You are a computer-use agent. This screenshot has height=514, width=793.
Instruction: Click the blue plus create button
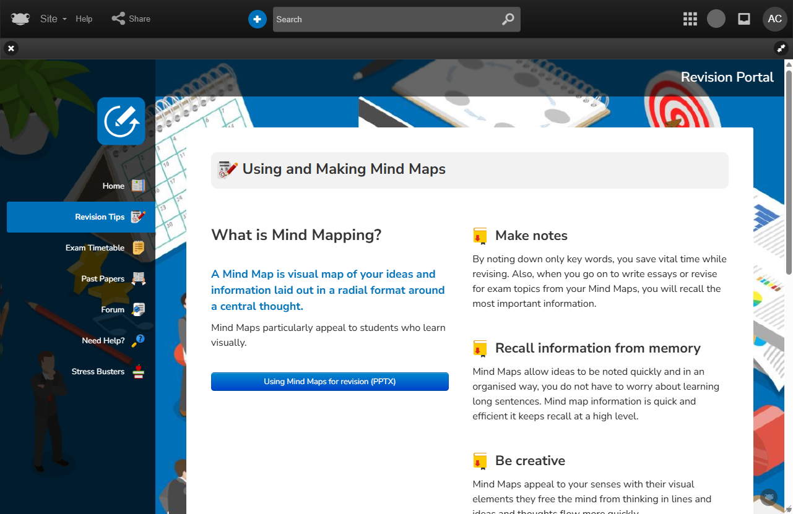click(x=257, y=19)
